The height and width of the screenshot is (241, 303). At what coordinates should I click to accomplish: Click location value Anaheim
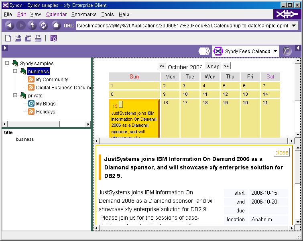click(x=262, y=219)
